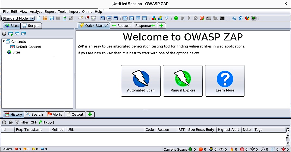Click the blue question mark help icon
Screen dimensions: 291x152
click(234, 18)
